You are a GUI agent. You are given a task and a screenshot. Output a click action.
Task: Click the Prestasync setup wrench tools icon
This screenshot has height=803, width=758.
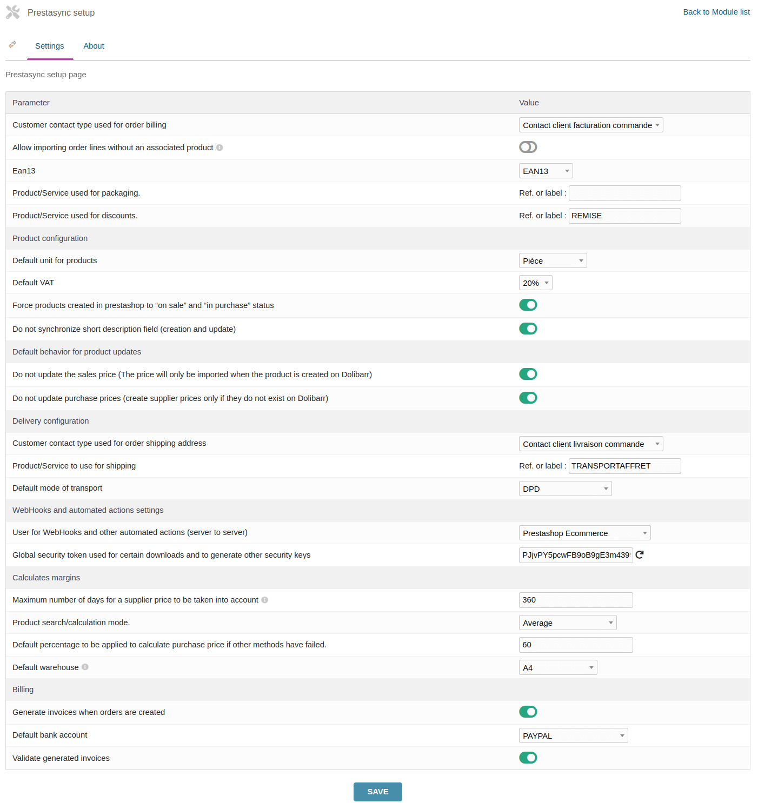(13, 12)
